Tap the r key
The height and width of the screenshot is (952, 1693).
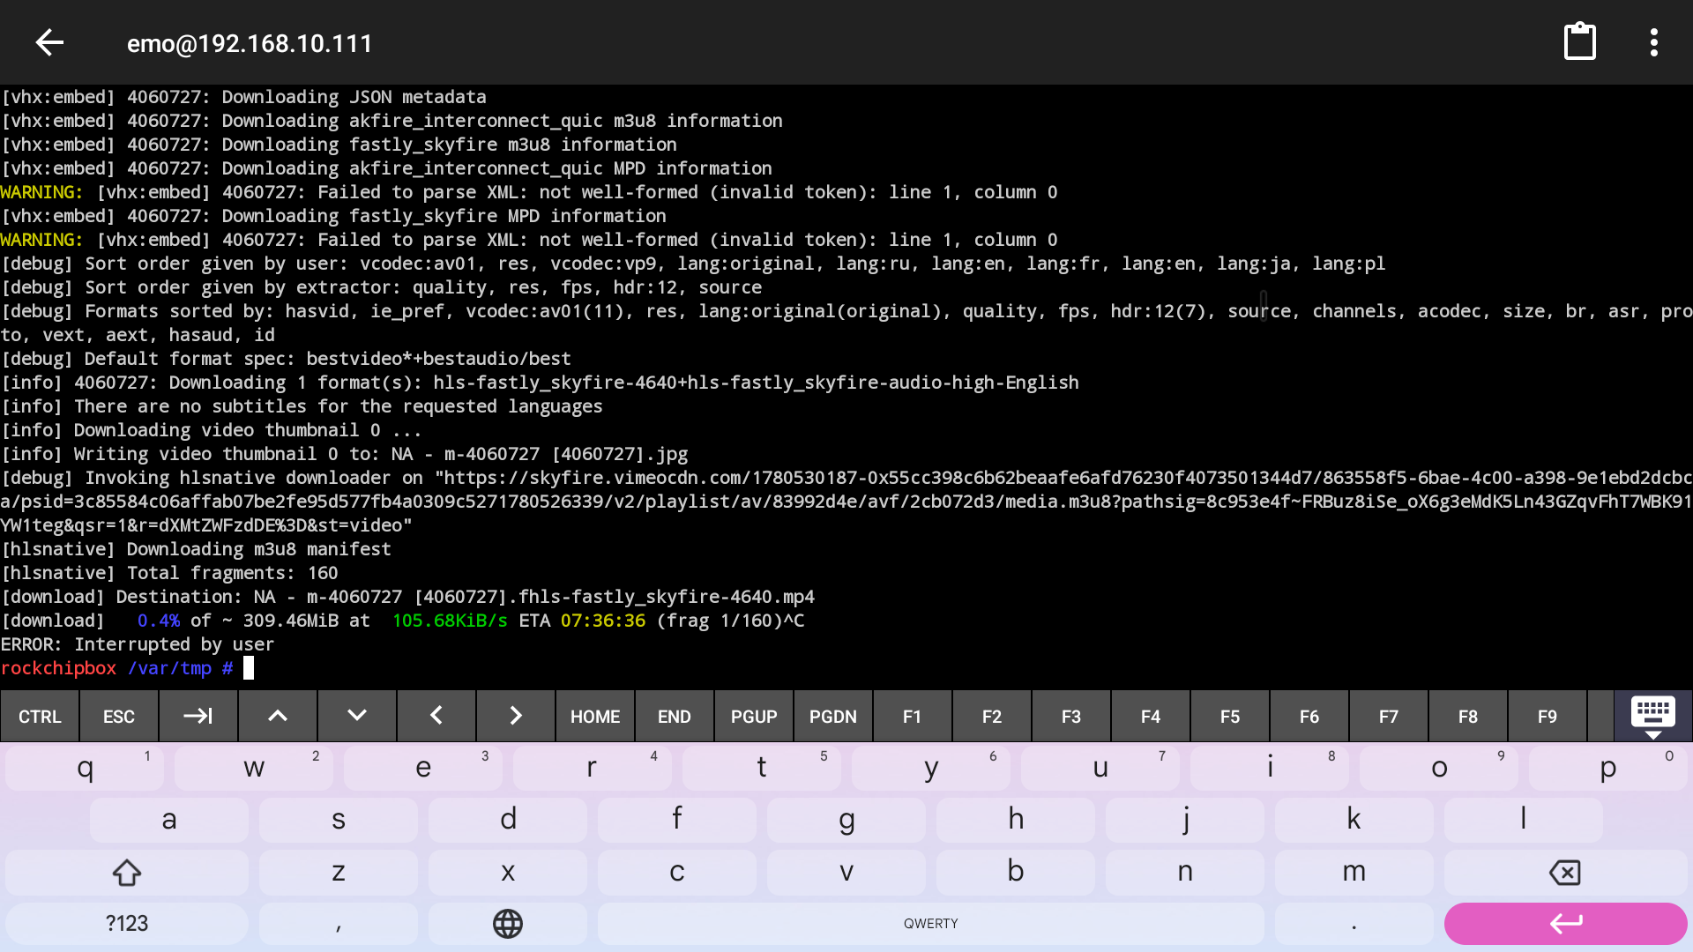coord(593,768)
